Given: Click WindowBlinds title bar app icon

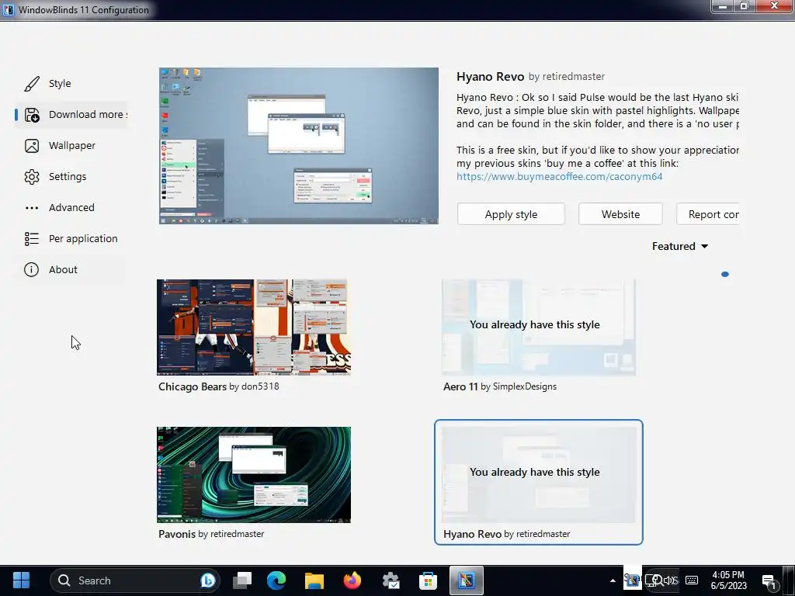Looking at the screenshot, I should [8, 9].
